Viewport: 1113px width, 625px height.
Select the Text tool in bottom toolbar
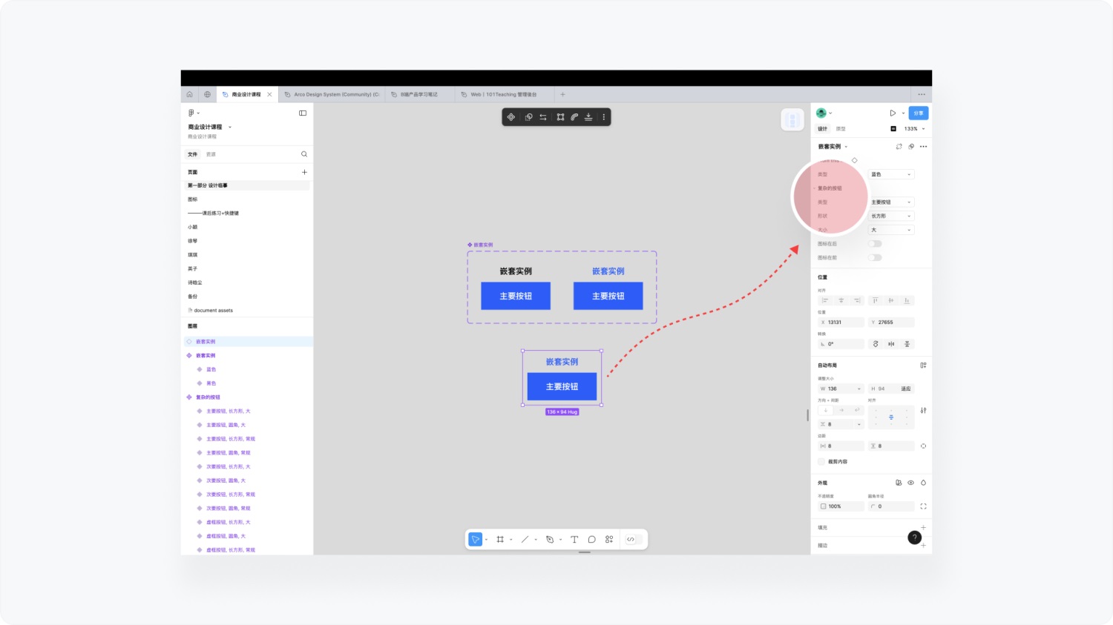574,539
